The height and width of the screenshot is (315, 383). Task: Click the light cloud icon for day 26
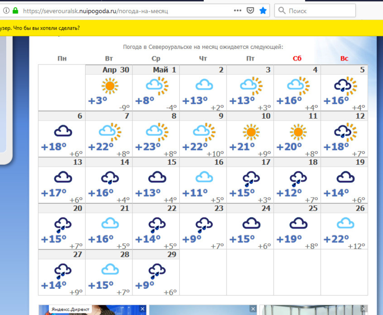345,223
